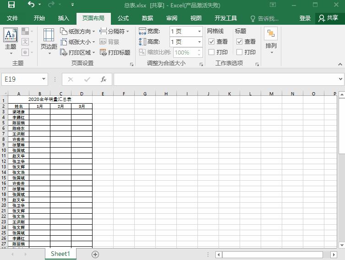The height and width of the screenshot is (260, 345).
Task: Toggle the 网格线 打印 checkbox
Action: (x=211, y=52)
